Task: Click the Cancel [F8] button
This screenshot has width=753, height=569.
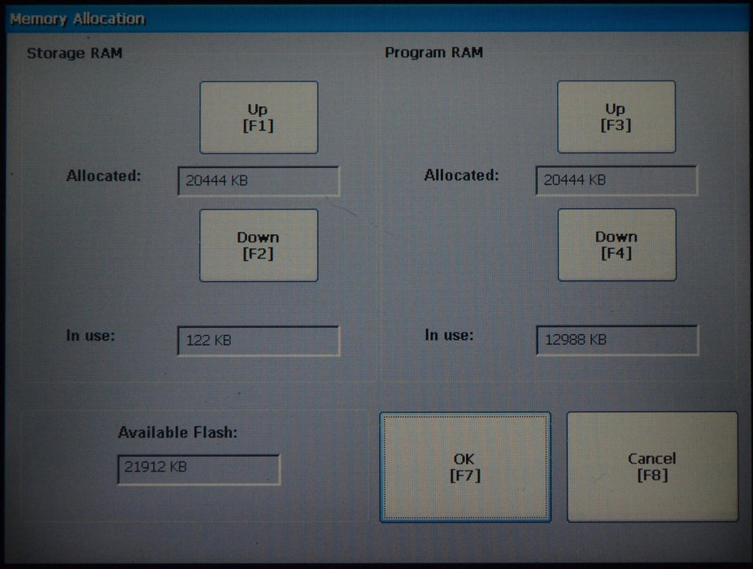Action: [x=652, y=467]
